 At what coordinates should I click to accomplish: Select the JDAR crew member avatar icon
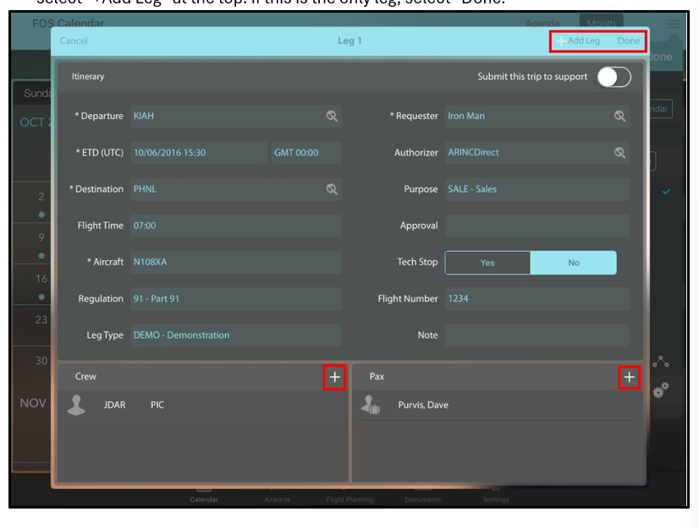point(76,406)
